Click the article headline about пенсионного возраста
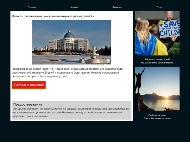This screenshot has height=142, width=190. click(x=53, y=16)
